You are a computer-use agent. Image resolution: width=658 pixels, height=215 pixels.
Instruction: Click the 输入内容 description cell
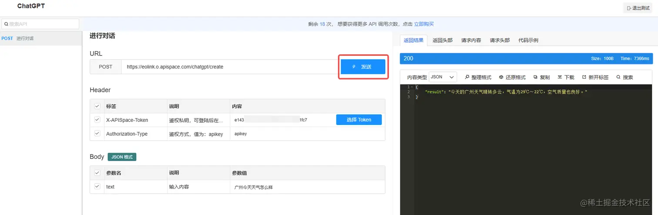(x=199, y=186)
